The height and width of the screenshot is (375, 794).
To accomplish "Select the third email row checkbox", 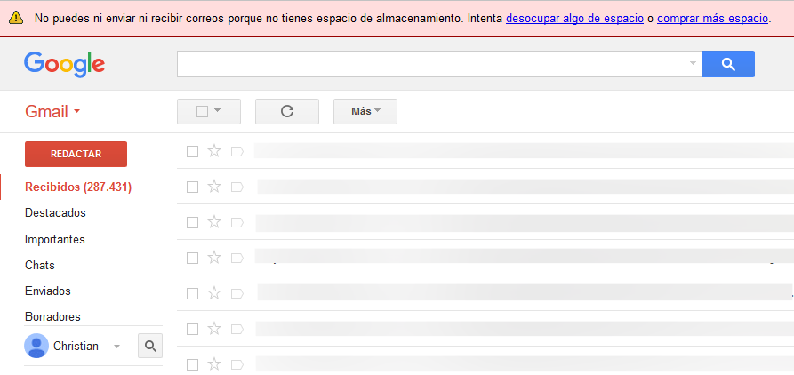I will pos(192,222).
